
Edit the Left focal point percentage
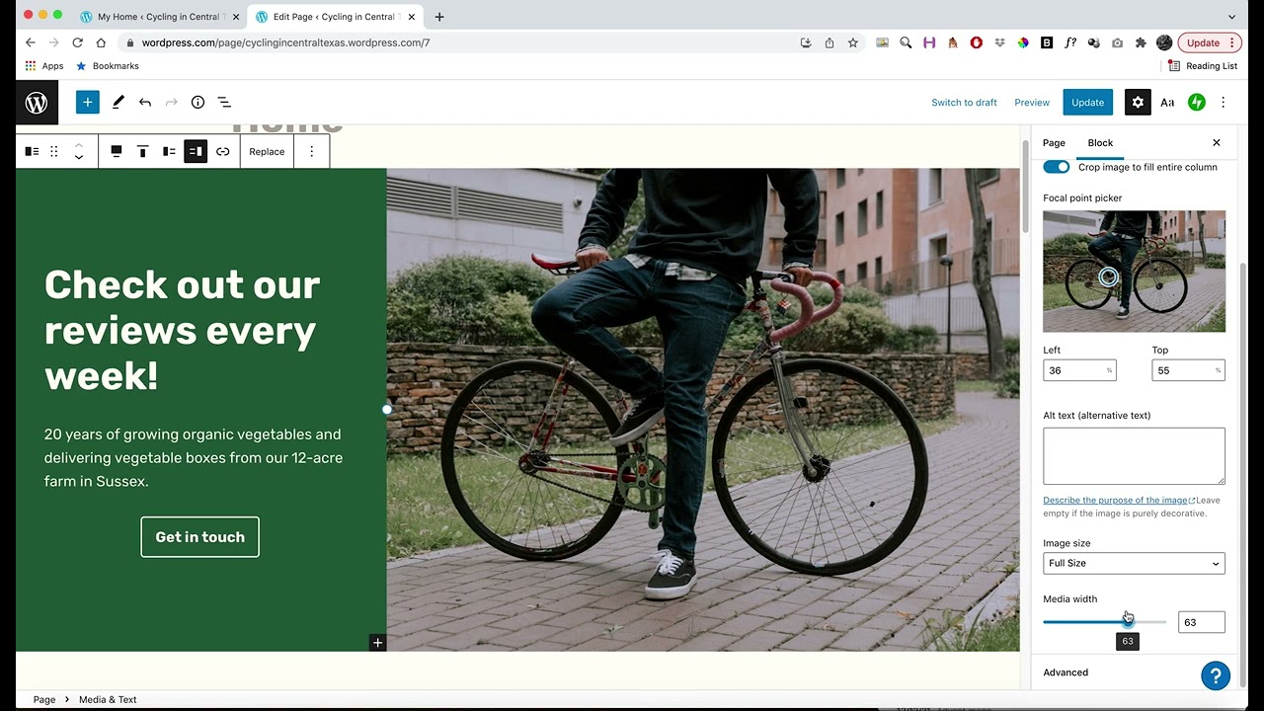point(1079,370)
